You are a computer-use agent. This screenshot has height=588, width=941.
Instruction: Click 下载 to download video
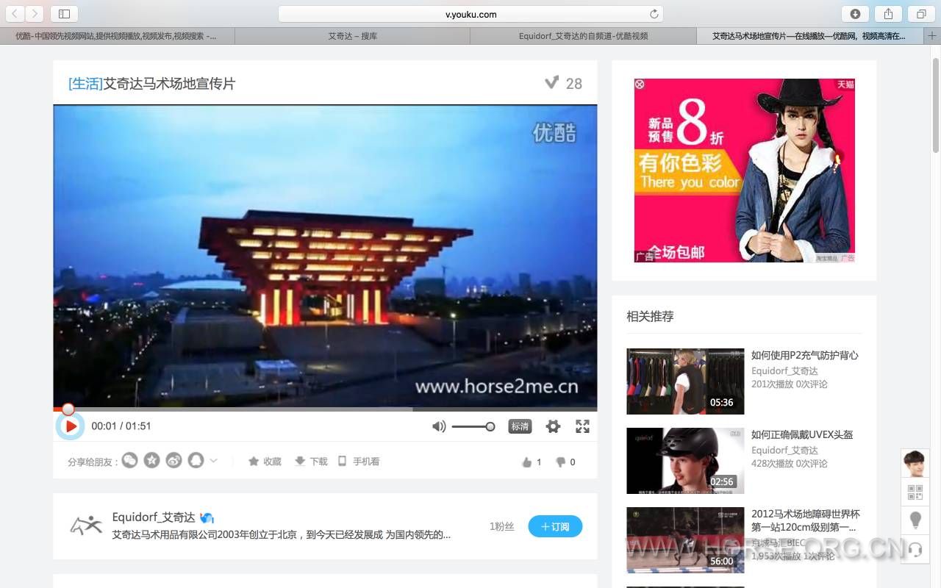[x=311, y=462]
